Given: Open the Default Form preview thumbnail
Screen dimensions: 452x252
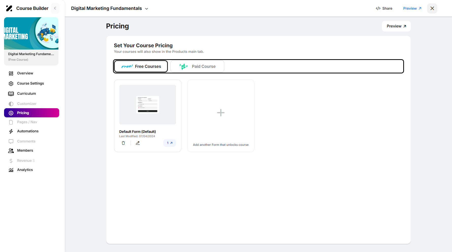Looking at the screenshot, I should tap(148, 105).
